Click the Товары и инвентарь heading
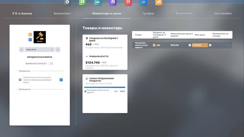 point(102,28)
